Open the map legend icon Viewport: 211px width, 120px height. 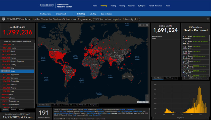[x=143, y=25]
